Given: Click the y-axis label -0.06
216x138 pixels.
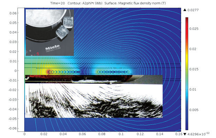Looking at the screenshot, I should point(13,128).
